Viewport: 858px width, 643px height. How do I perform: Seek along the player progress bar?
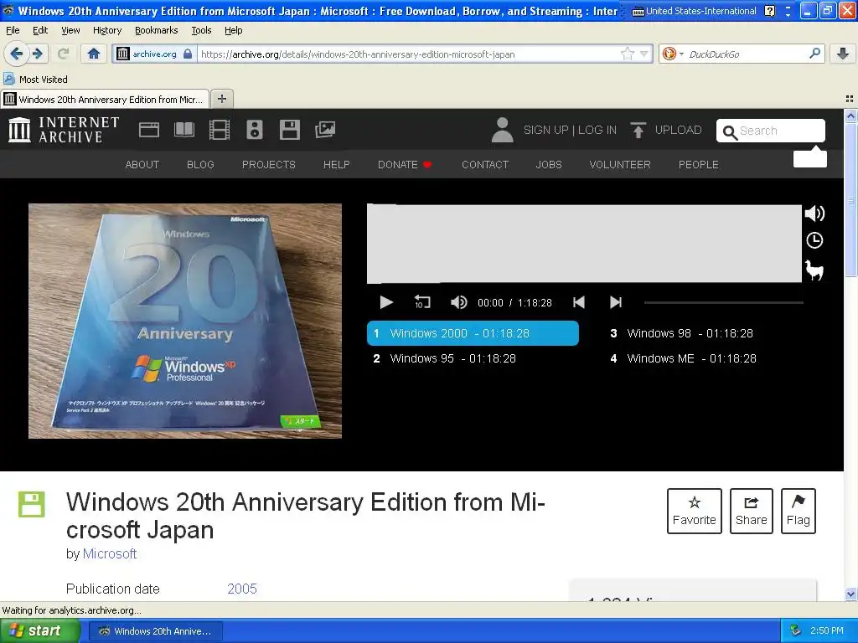point(723,302)
